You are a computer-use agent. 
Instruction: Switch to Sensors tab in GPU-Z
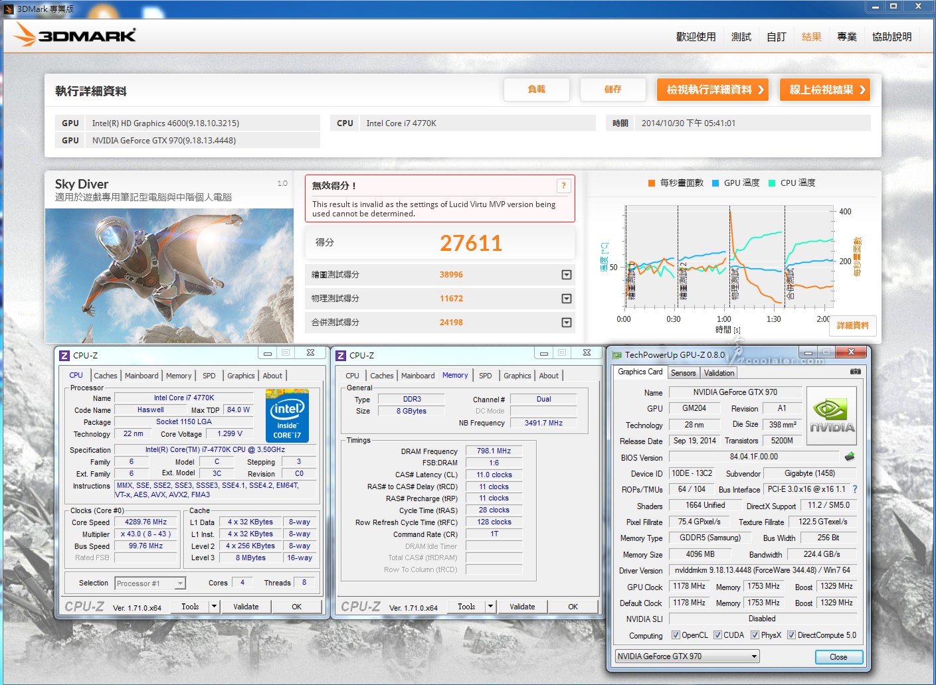(x=684, y=373)
